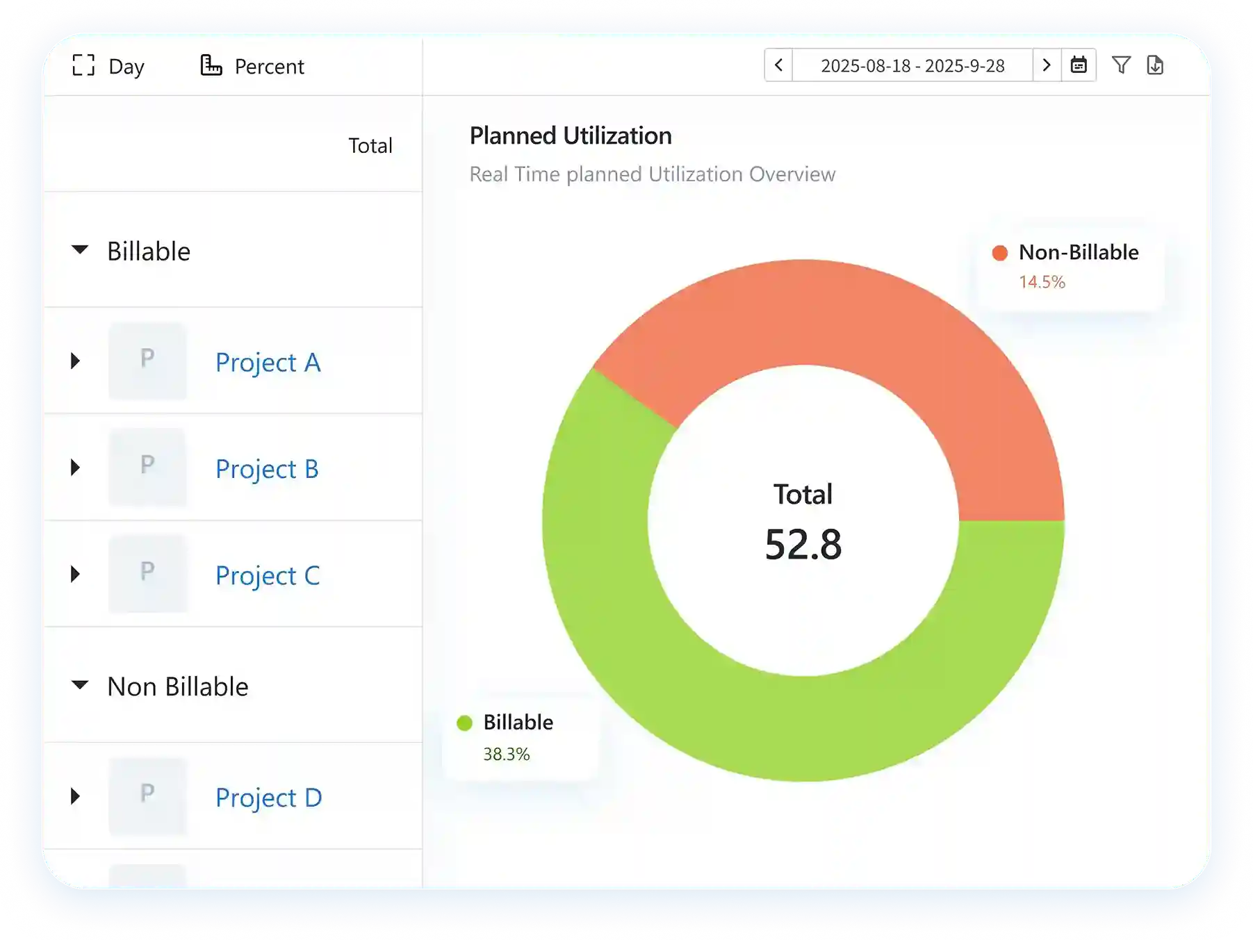The height and width of the screenshot is (940, 1253).
Task: Click the Day fullscreen bracket icon
Action: 83,65
